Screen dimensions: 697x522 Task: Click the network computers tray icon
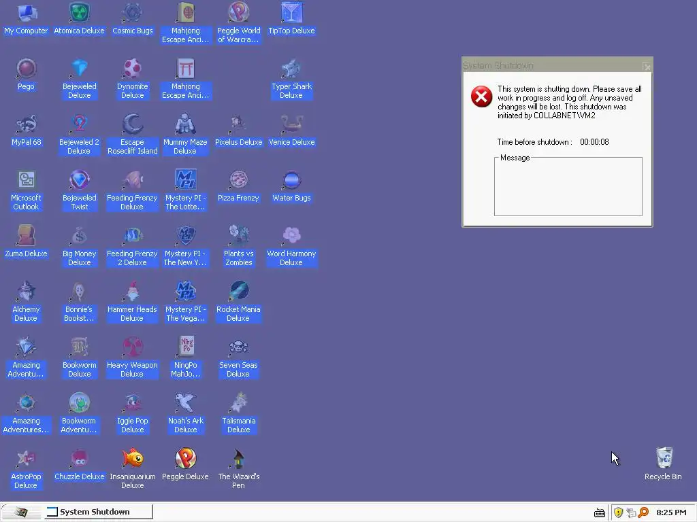[631, 512]
